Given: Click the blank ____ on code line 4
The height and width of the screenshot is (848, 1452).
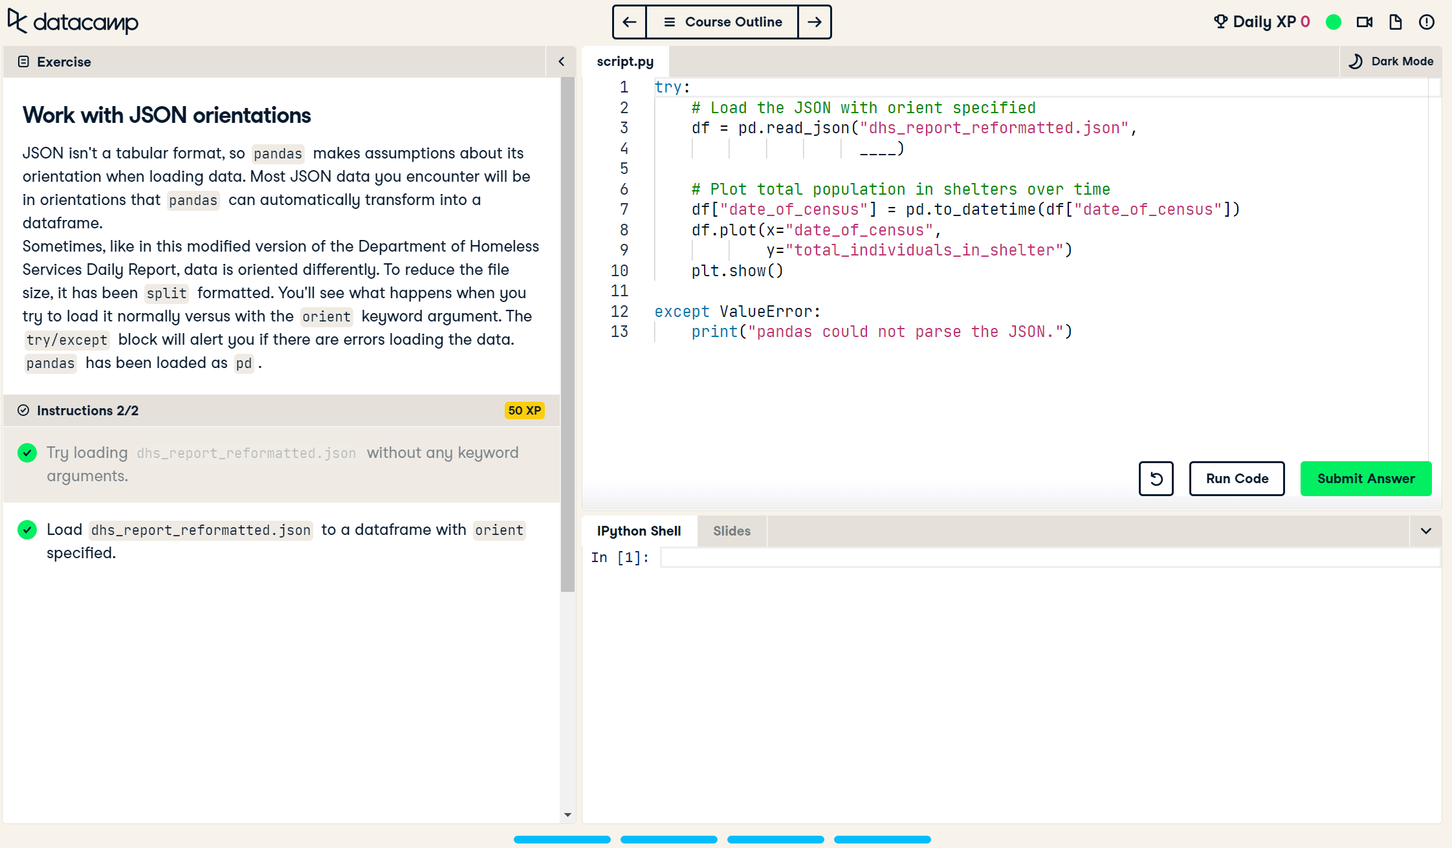Looking at the screenshot, I should tap(877, 149).
